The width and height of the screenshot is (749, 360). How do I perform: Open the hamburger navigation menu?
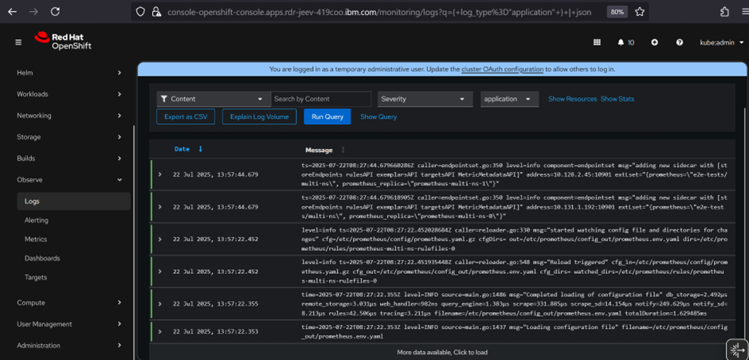click(18, 42)
